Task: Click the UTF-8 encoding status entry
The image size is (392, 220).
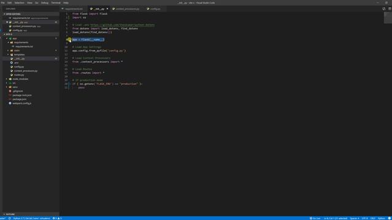Action: point(364,218)
